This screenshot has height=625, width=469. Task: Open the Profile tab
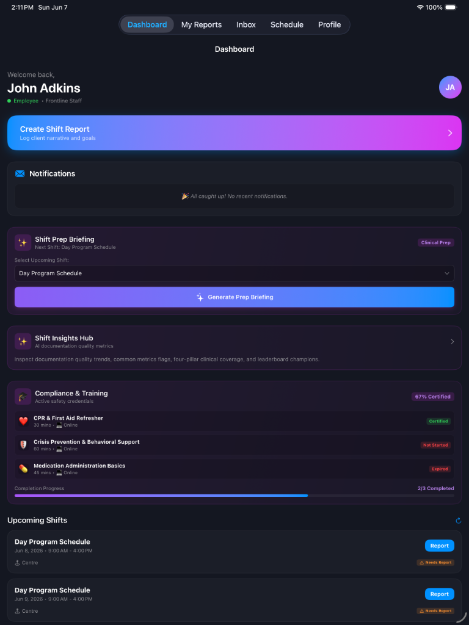click(x=329, y=24)
